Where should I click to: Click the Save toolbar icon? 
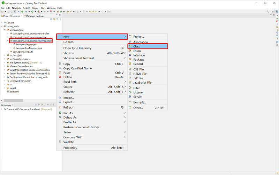tap(8, 12)
